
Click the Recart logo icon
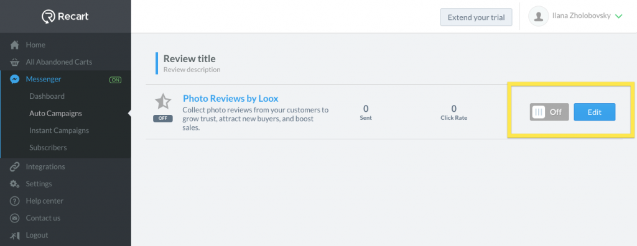[x=49, y=17]
